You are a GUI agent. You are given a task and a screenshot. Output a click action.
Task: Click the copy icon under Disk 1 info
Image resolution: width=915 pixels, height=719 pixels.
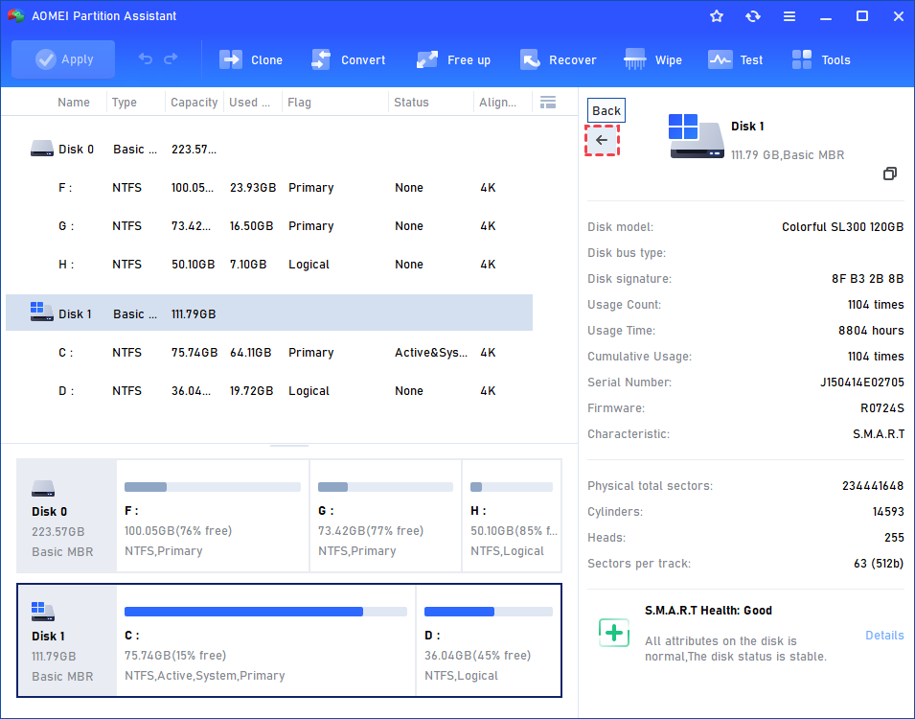[889, 174]
